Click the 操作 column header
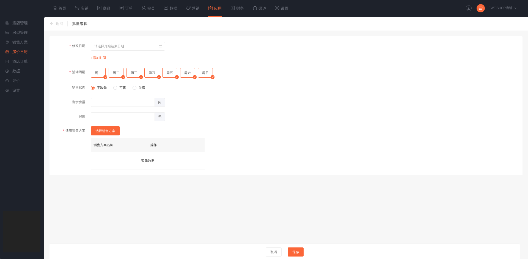Screen dimensions: 528x259 click(x=153, y=145)
